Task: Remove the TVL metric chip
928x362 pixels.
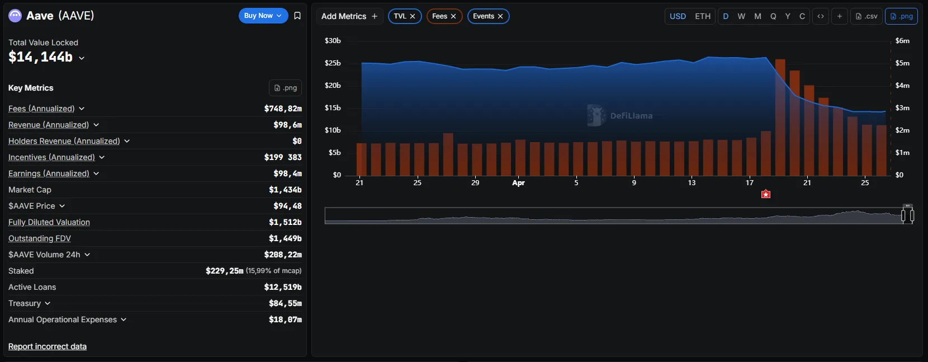Action: coord(413,16)
